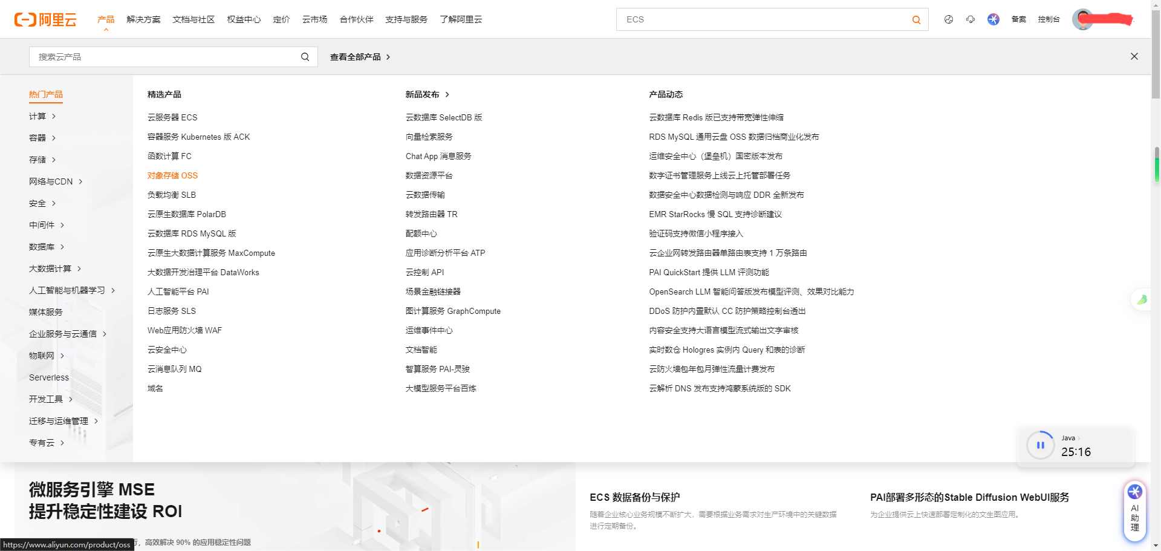Open 容器服务 Kubernetes 版 ACK
The height and width of the screenshot is (551, 1161).
(x=198, y=137)
